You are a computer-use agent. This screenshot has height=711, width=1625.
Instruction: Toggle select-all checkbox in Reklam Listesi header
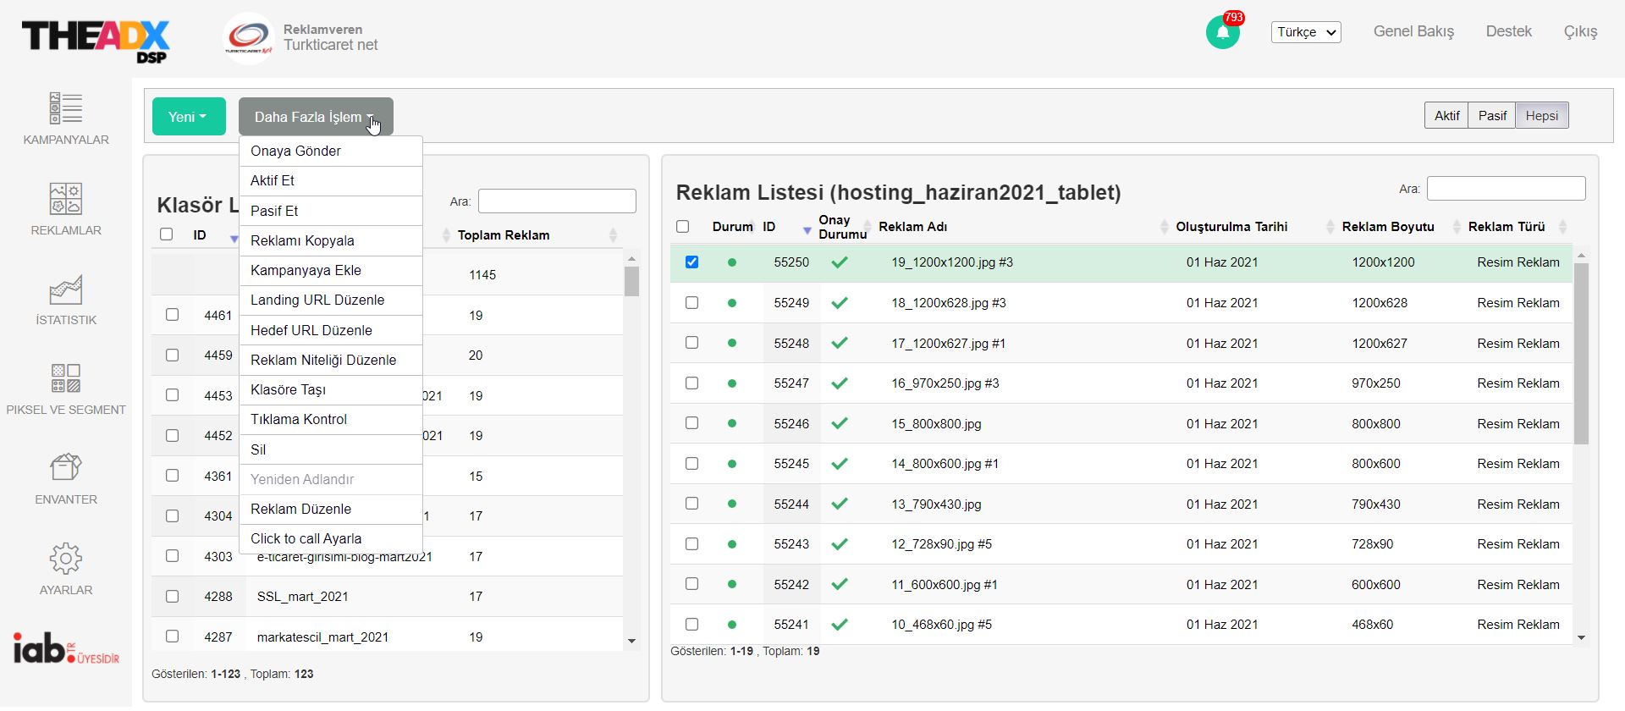tap(683, 227)
